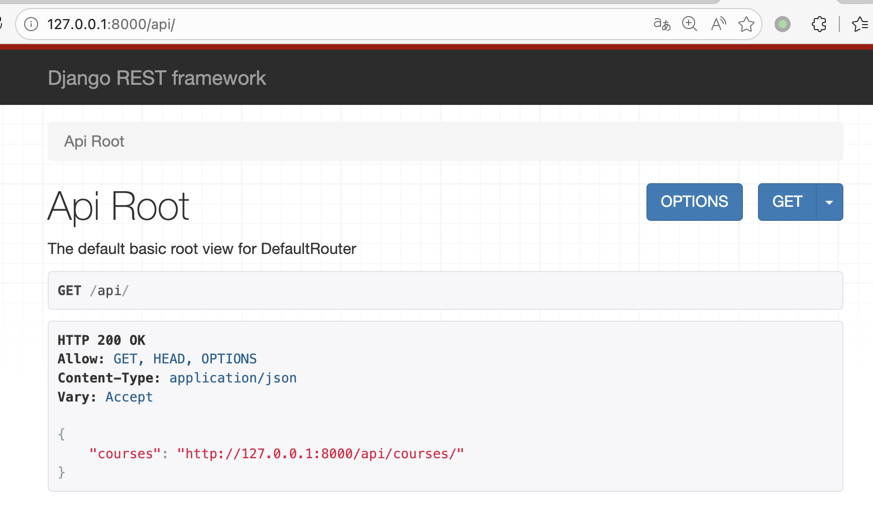Click the "courses" JSON key
This screenshot has height=518, width=873.
point(126,454)
